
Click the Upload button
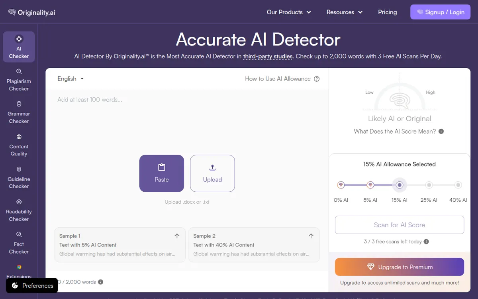pos(212,173)
